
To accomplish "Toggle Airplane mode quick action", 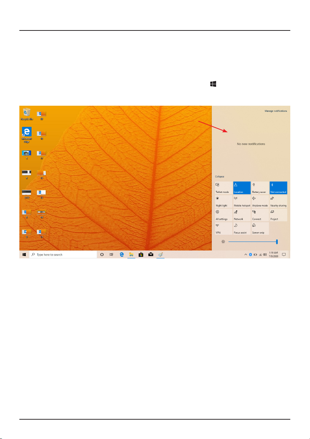I will [260, 201].
